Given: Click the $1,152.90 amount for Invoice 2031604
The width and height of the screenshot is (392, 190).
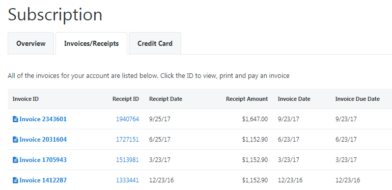Looking at the screenshot, I should click(x=255, y=139).
